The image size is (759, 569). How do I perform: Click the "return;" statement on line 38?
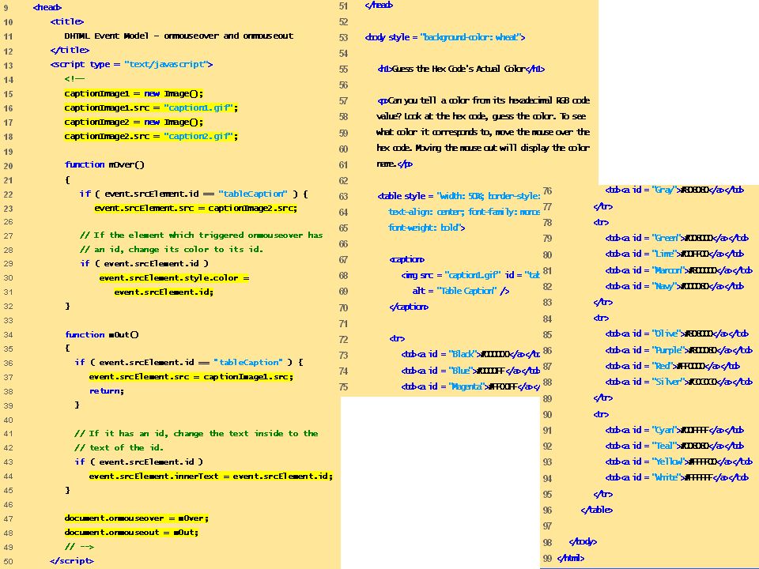coord(107,391)
